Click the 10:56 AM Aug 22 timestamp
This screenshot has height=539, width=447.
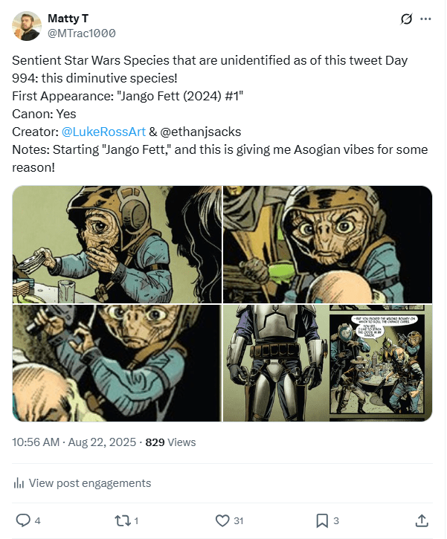[x=74, y=442]
